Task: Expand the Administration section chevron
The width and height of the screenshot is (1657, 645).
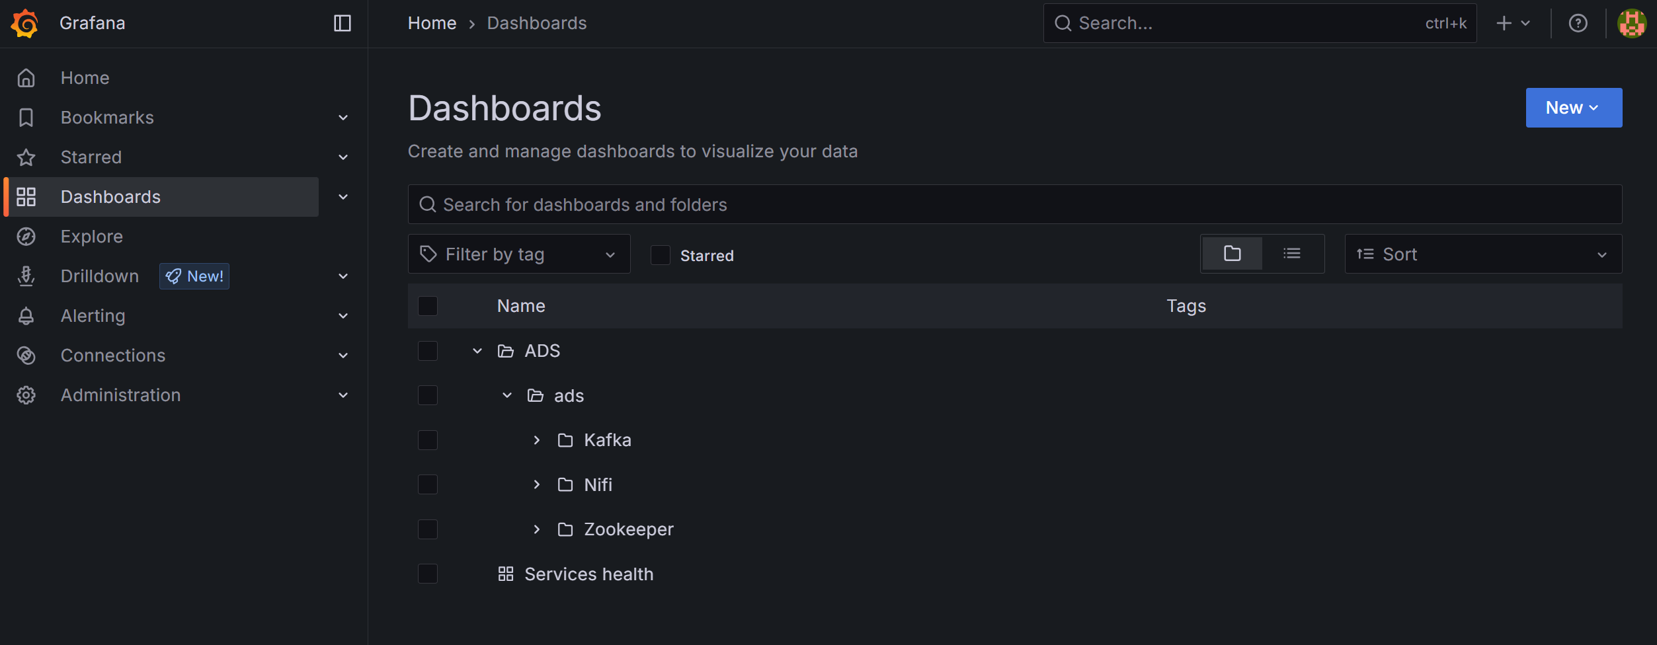Action: [343, 395]
